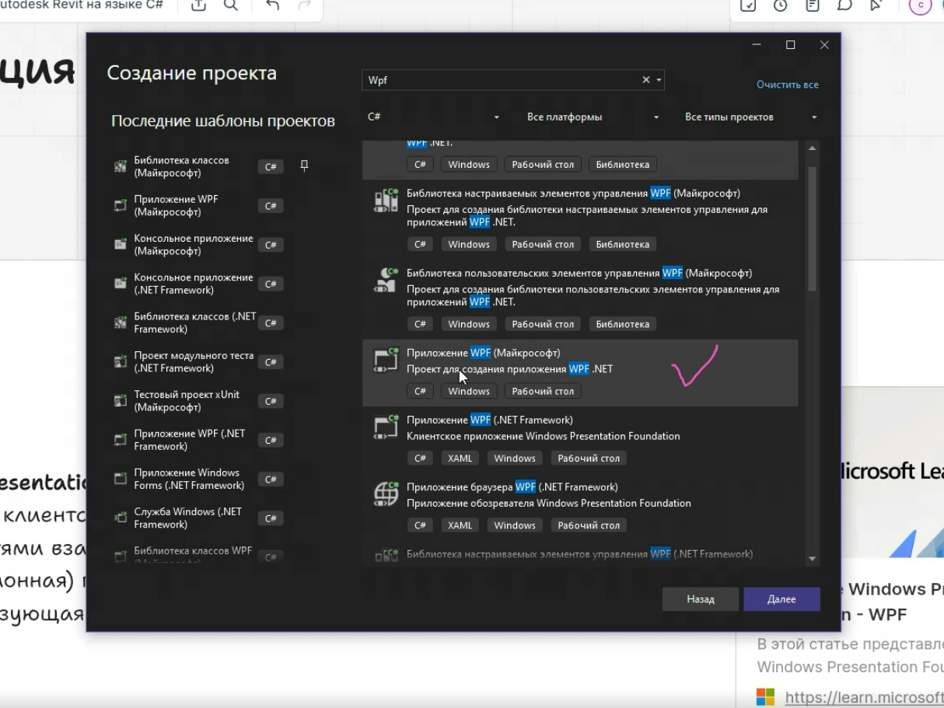Click icon of Приложение WPF (Майкрософт) in results list
This screenshot has height=708, width=944.
[386, 361]
